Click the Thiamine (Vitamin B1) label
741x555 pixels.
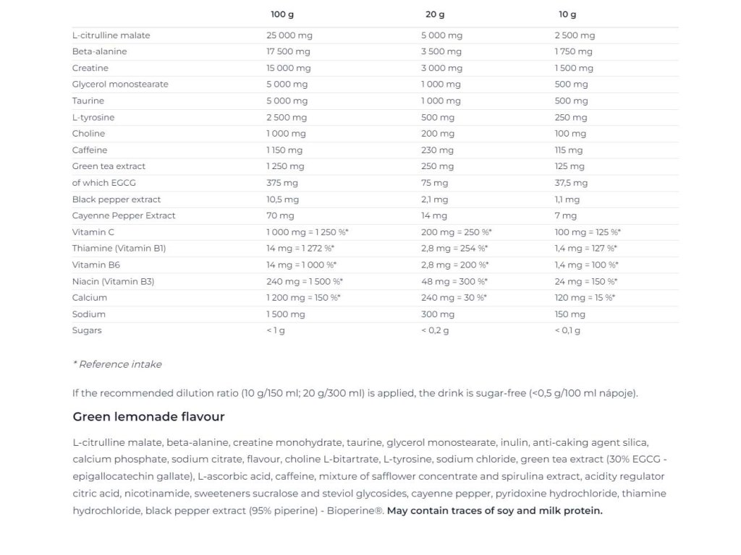[119, 249]
